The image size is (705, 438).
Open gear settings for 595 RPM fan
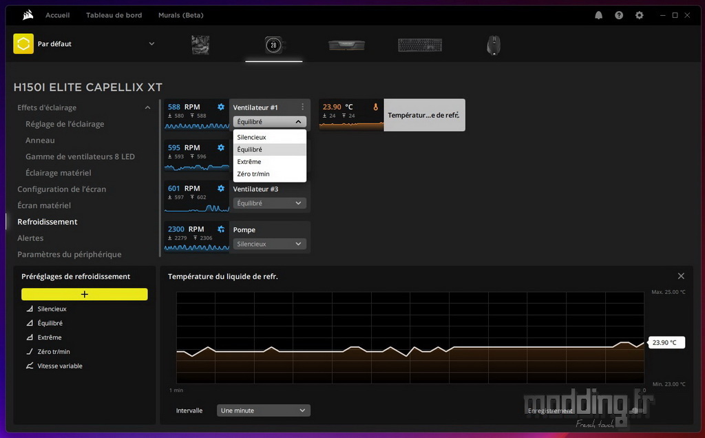(x=221, y=147)
